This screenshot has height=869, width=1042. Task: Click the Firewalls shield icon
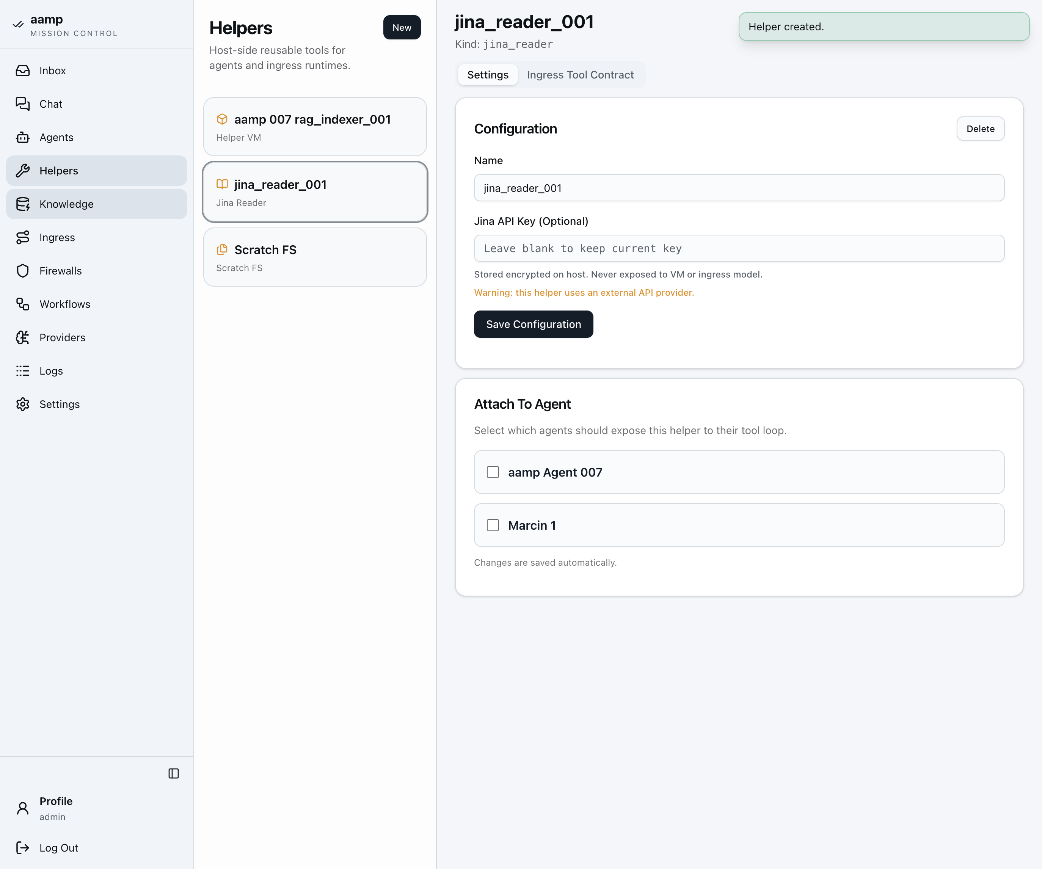tap(23, 271)
